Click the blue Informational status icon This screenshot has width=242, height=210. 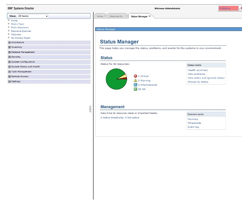(x=135, y=85)
